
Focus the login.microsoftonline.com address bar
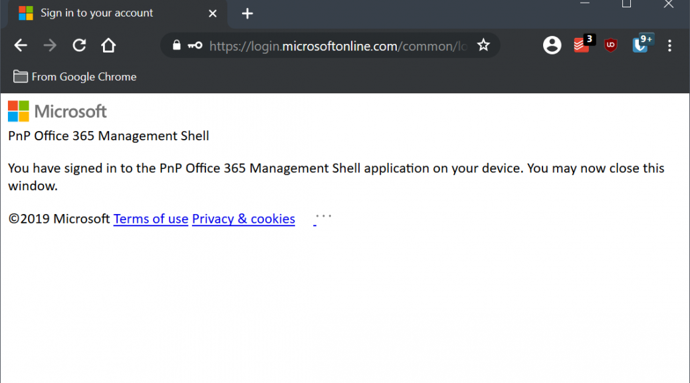[338, 46]
